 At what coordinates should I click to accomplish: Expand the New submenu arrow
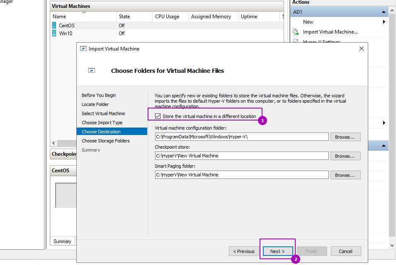384,22
